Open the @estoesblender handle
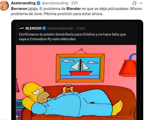This screenshot has height=120, width=147. coord(60,28)
